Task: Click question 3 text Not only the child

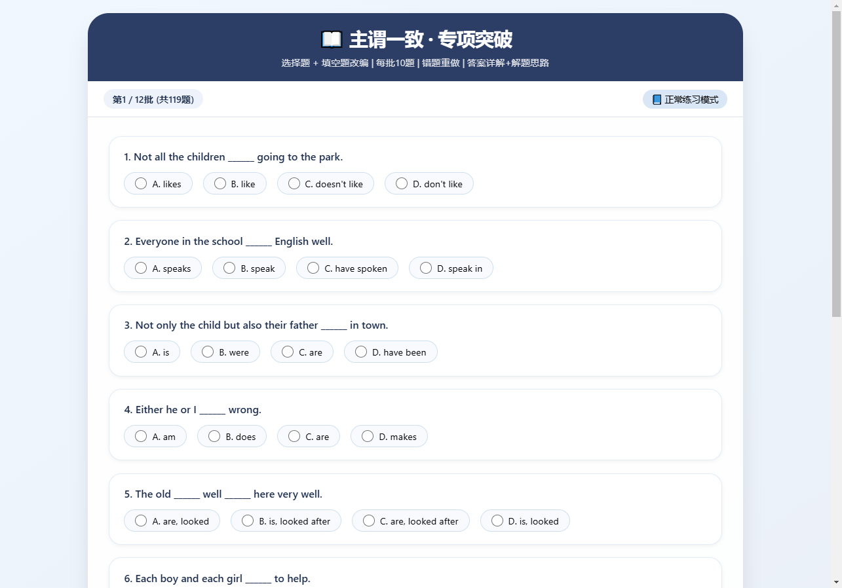Action: point(256,325)
